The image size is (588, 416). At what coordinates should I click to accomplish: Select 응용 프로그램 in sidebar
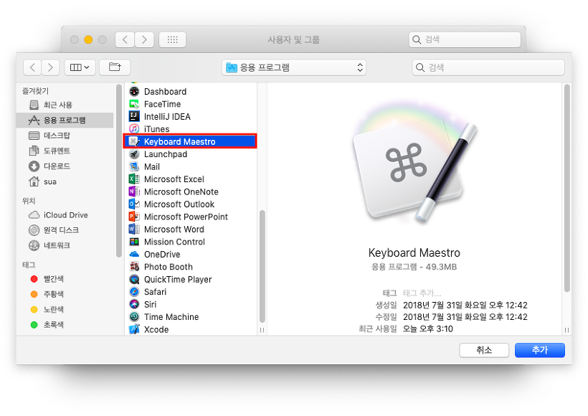point(65,120)
